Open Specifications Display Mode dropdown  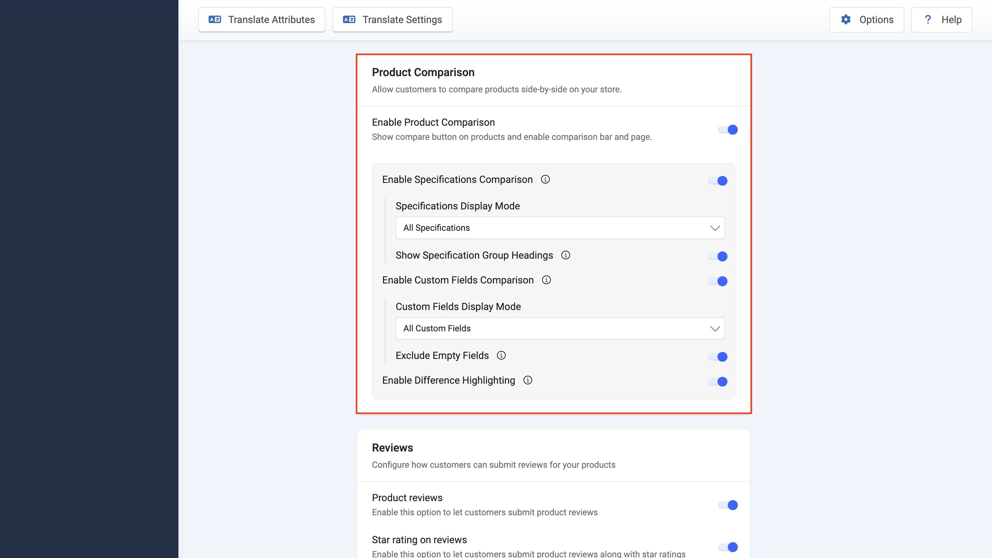point(560,228)
